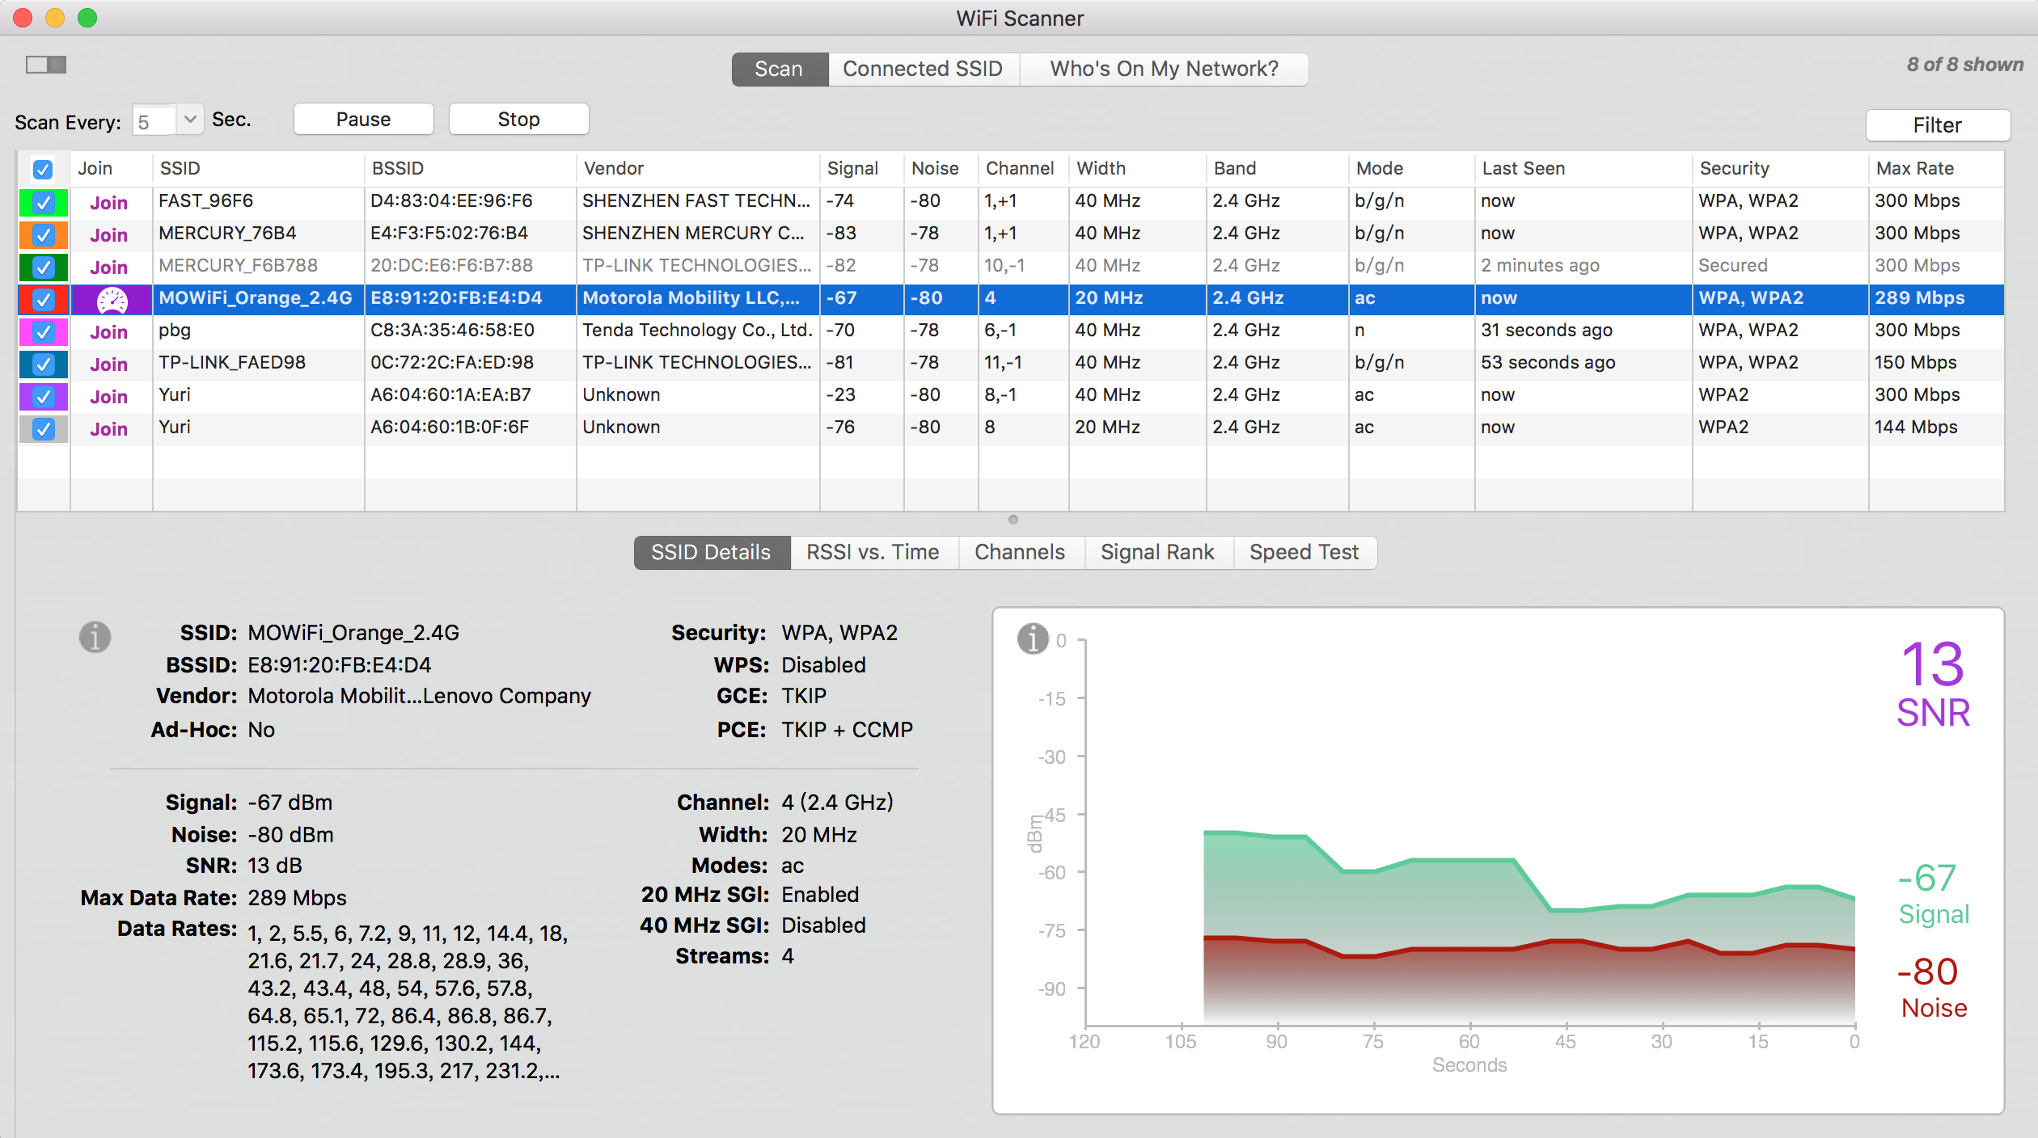Open the Scan Every seconds dropdown

coord(190,120)
